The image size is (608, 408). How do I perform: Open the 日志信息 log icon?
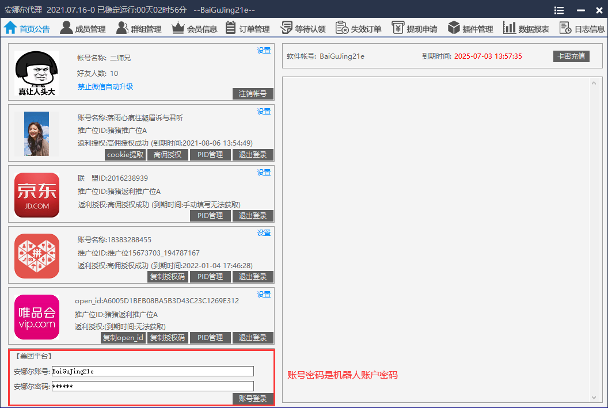pyautogui.click(x=565, y=28)
